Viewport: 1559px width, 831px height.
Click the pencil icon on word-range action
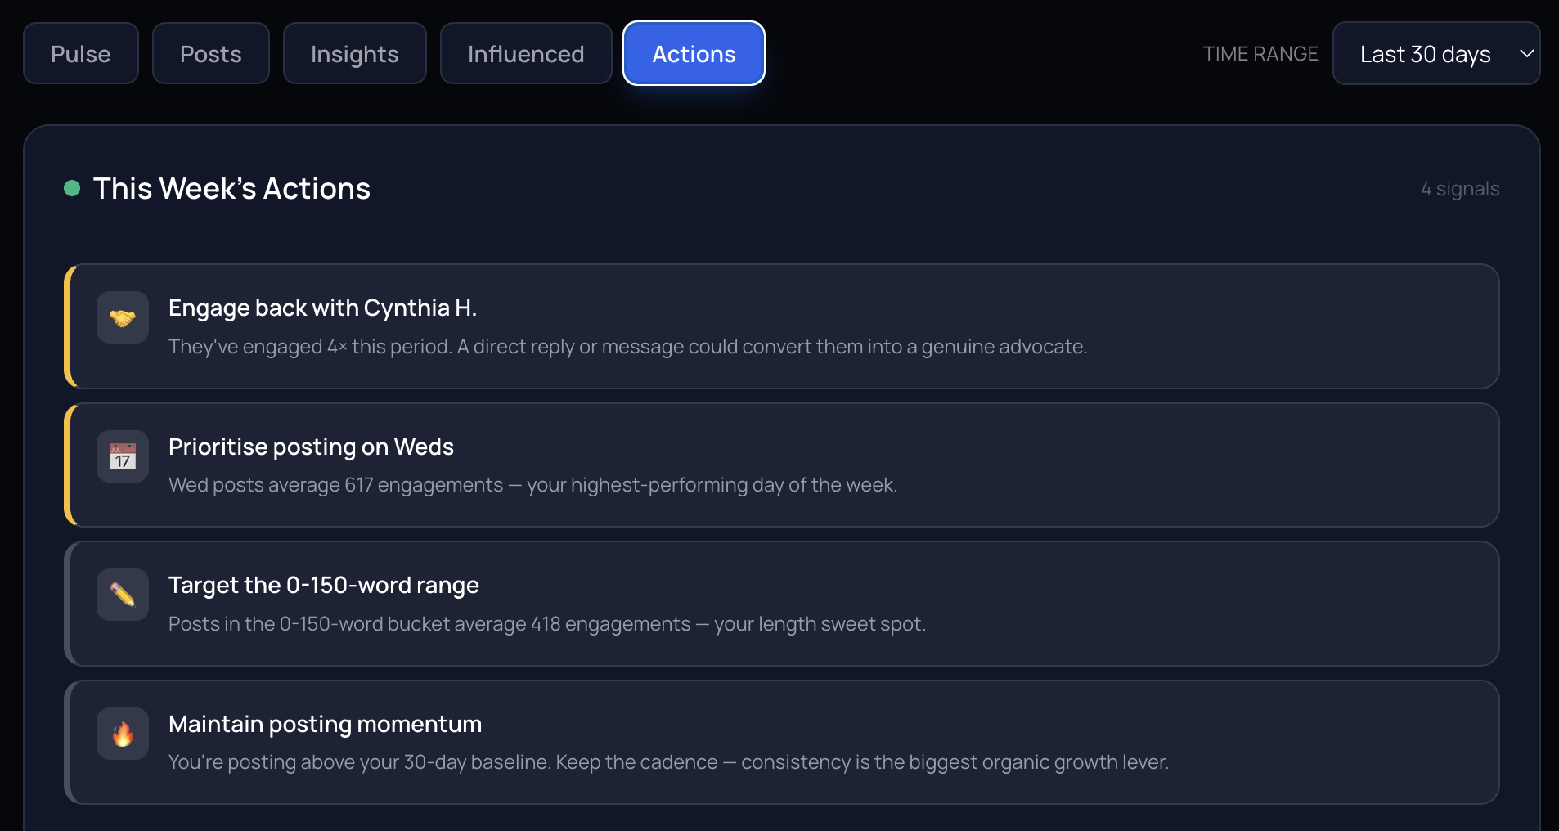[122, 595]
